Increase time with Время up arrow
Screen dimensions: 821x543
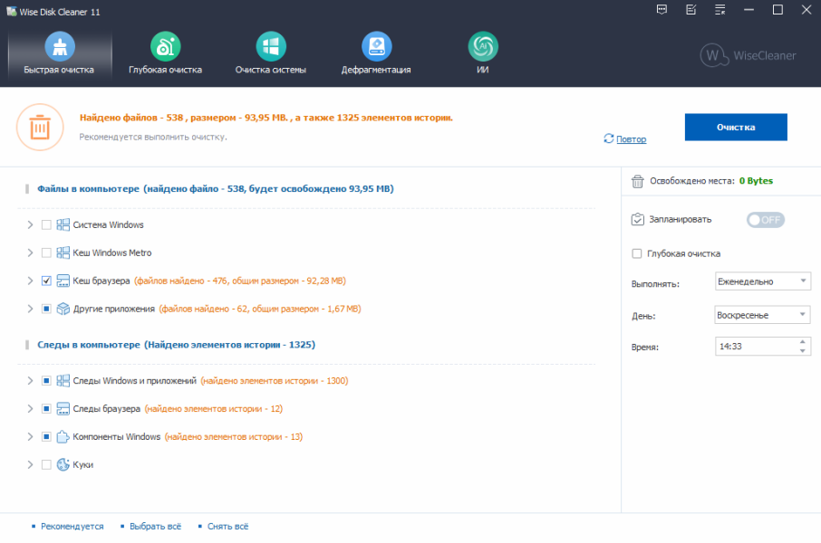[x=803, y=341]
